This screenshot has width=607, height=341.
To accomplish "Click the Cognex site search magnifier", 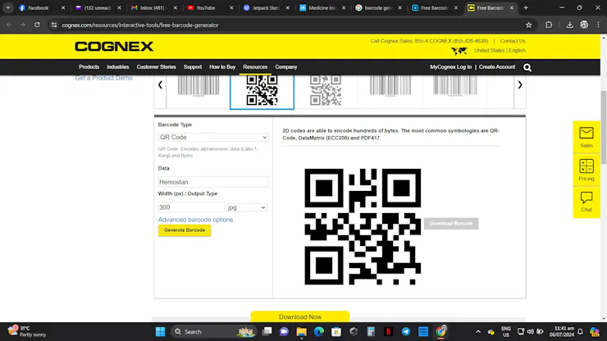I will click(527, 67).
